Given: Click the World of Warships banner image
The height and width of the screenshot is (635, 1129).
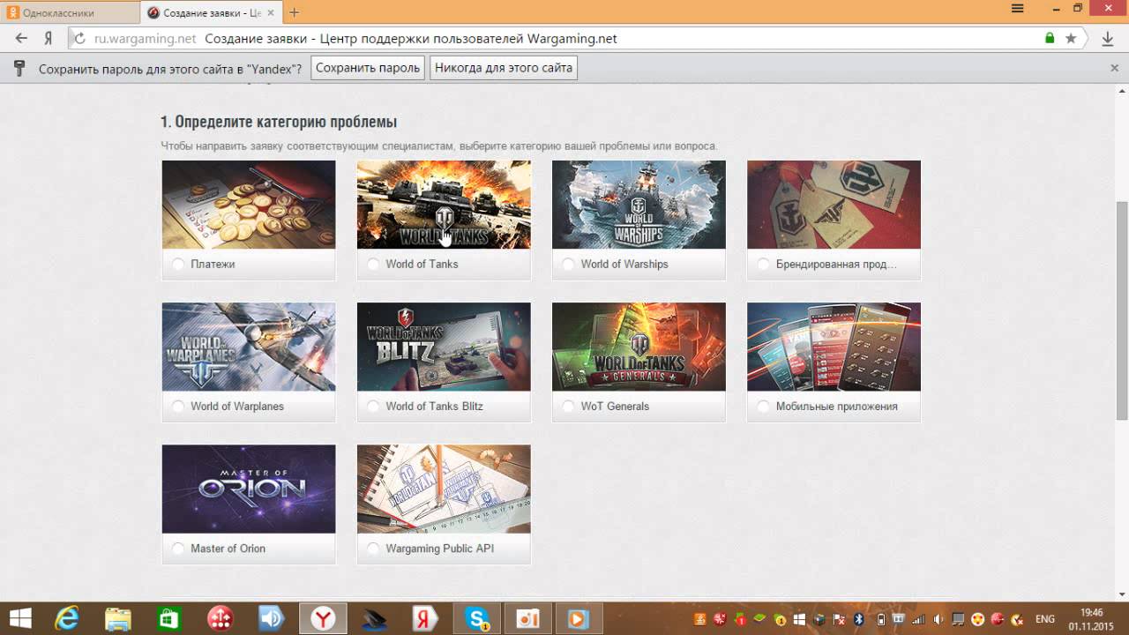Looking at the screenshot, I should click(639, 205).
